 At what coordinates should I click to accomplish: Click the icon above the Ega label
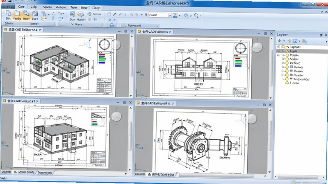[x=73, y=14]
